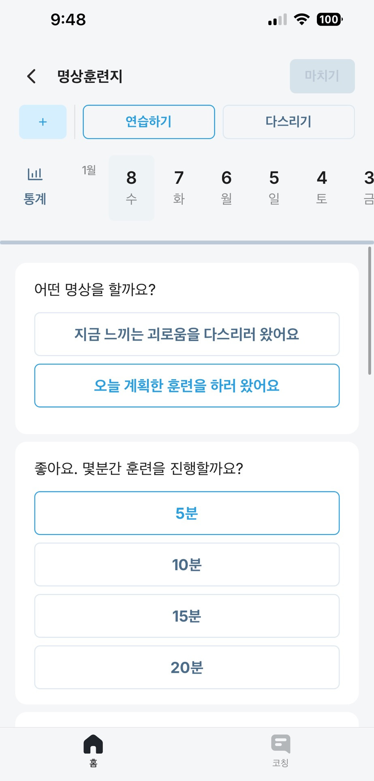This screenshot has height=781, width=374.
Task: Switch to the 다스리기 tab
Action: (x=289, y=122)
